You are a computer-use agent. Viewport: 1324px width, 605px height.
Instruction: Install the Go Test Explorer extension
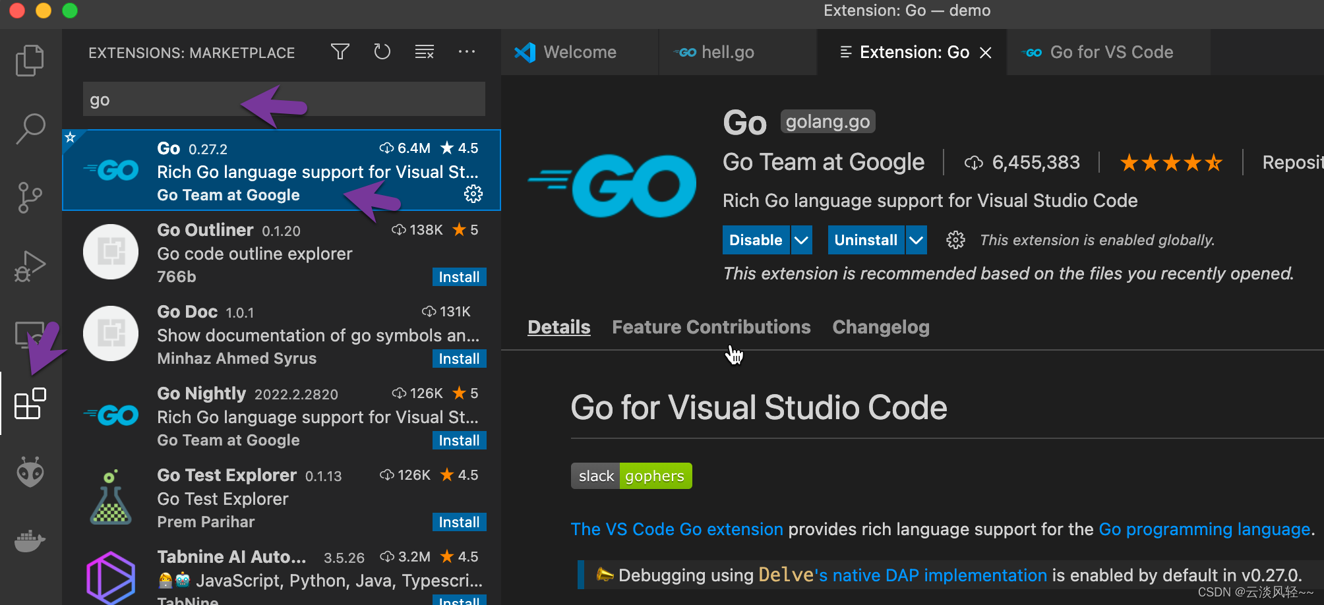tap(460, 522)
